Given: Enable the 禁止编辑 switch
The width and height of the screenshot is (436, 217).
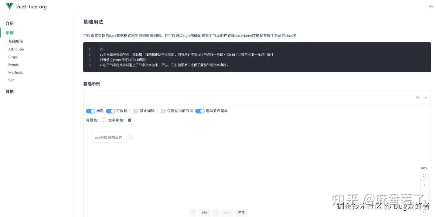Looking at the screenshot, I should (x=134, y=111).
